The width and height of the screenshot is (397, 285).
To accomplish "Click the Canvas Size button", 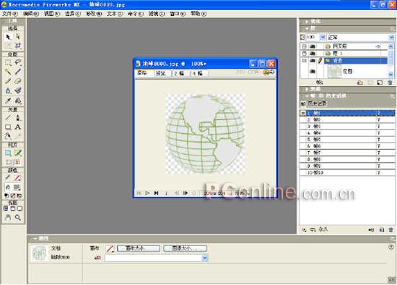I will 139,248.
